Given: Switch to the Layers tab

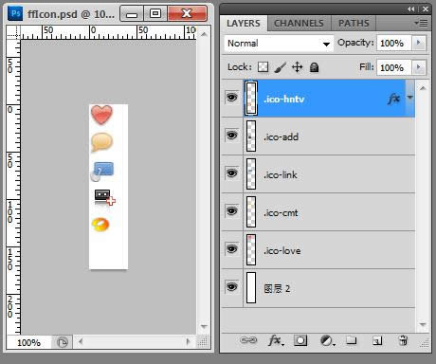Looking at the screenshot, I should [x=244, y=24].
